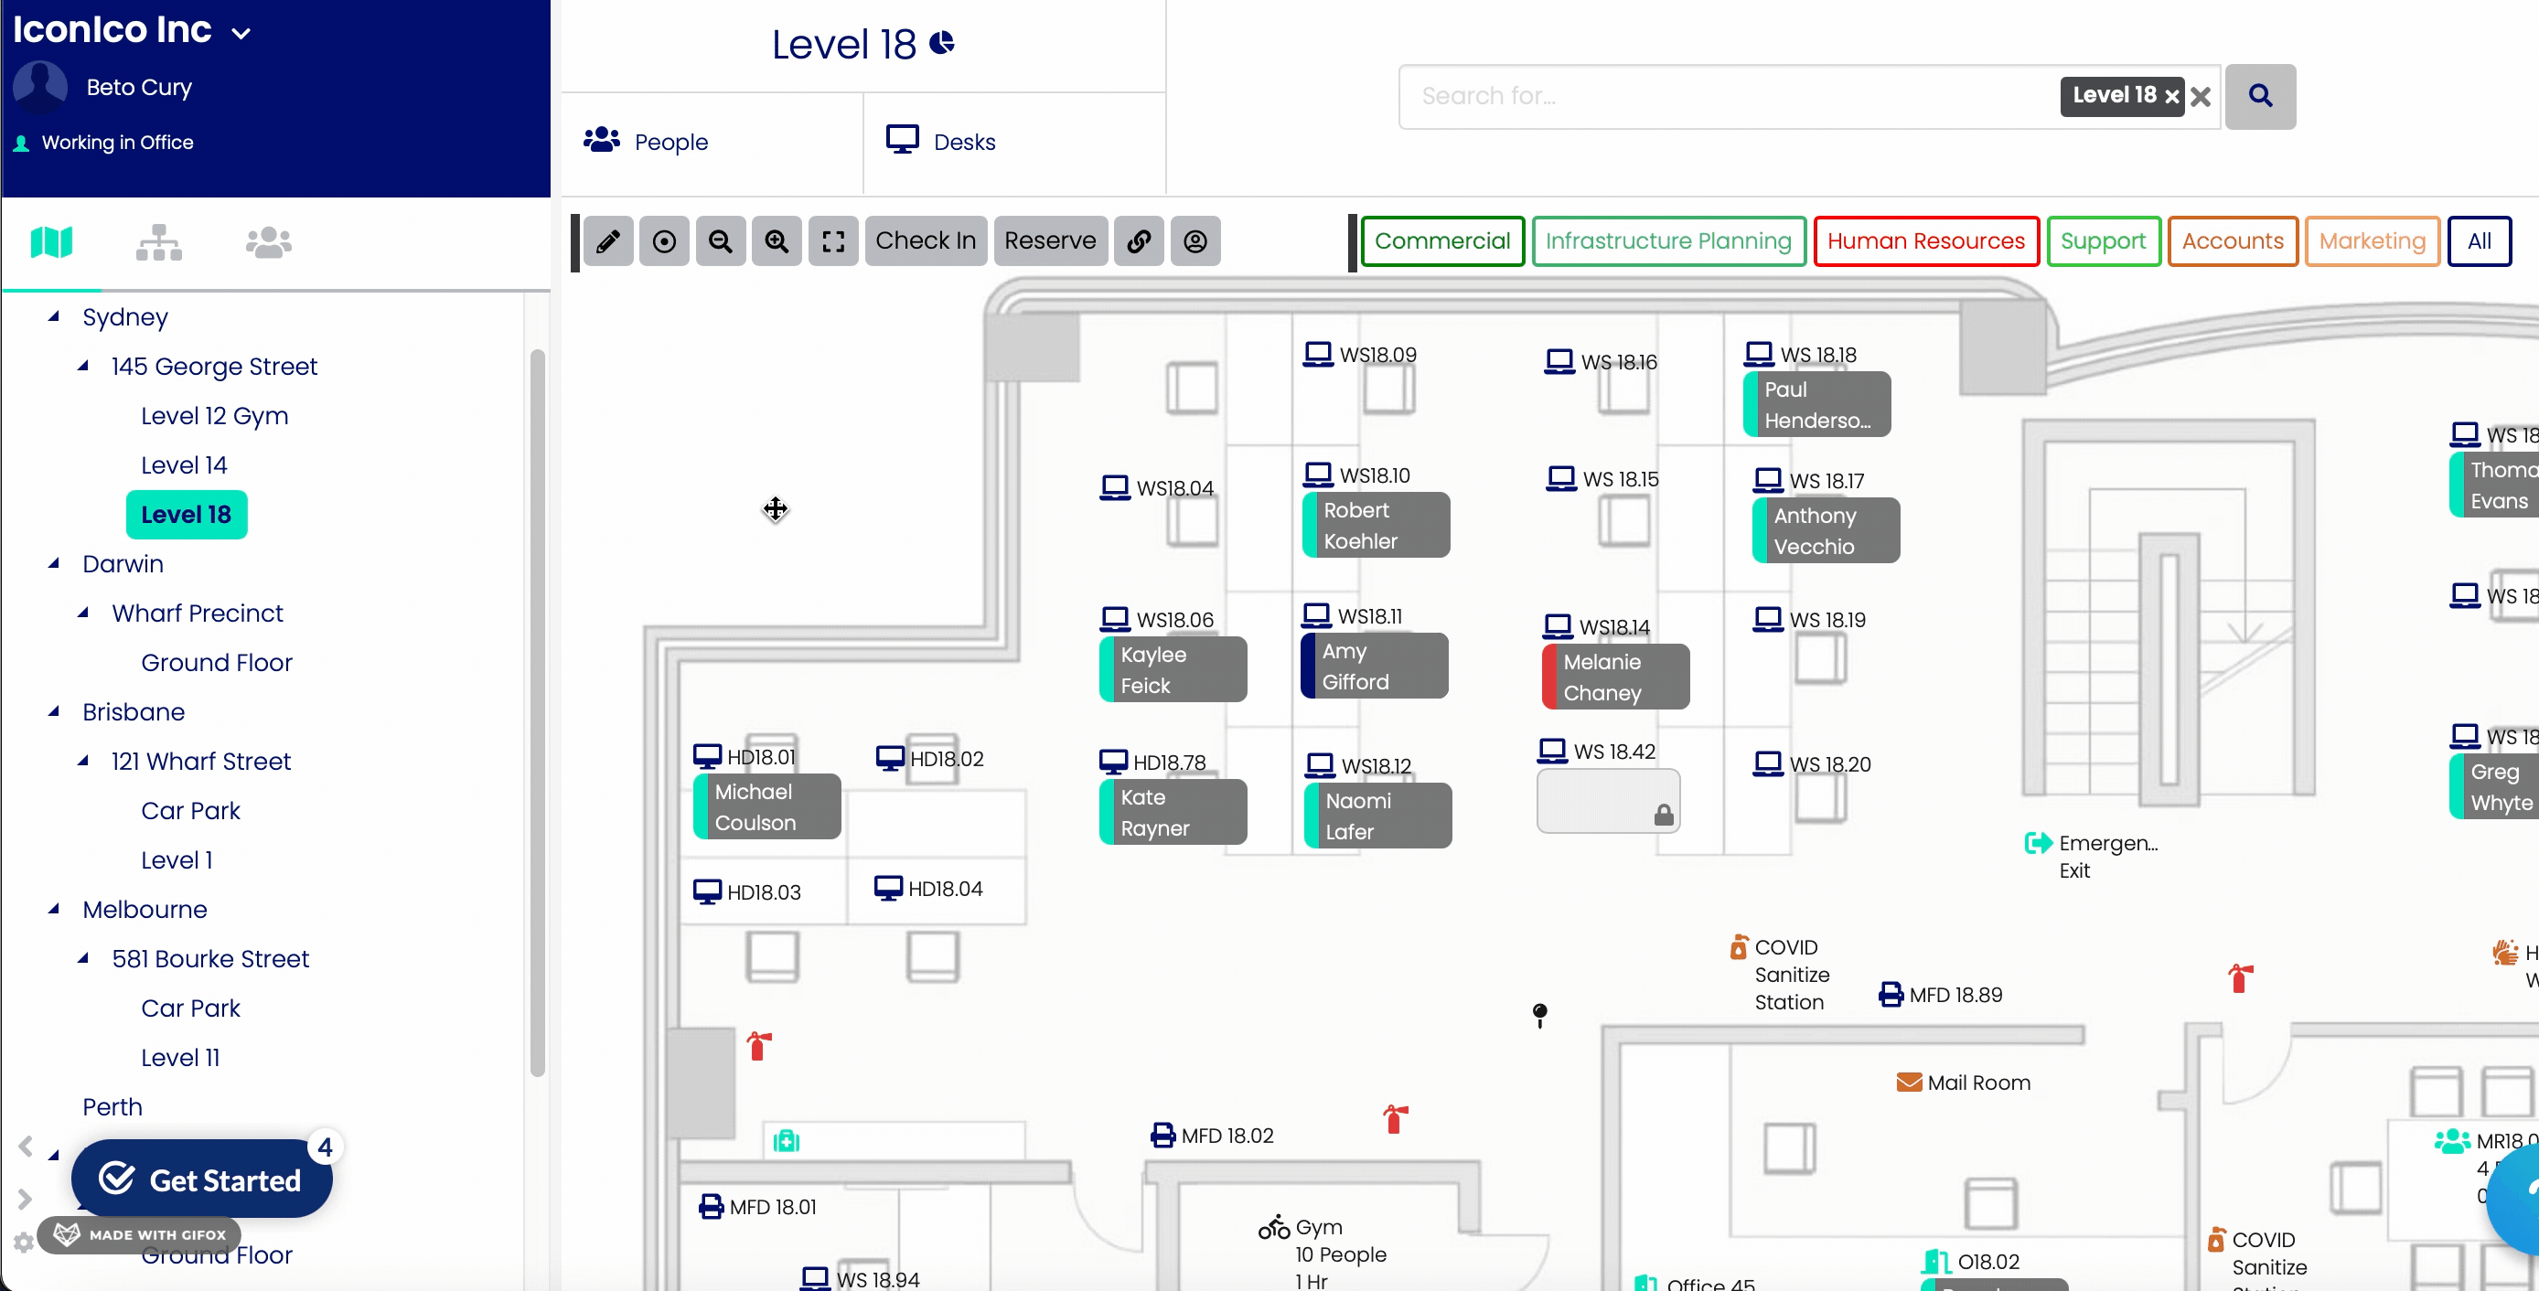Toggle the Support team filter
Screen dimensions: 2539x1291
pyautogui.click(x=2103, y=240)
